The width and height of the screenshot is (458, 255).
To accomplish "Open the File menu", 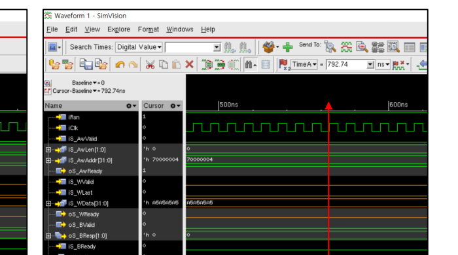I will click(x=52, y=29).
